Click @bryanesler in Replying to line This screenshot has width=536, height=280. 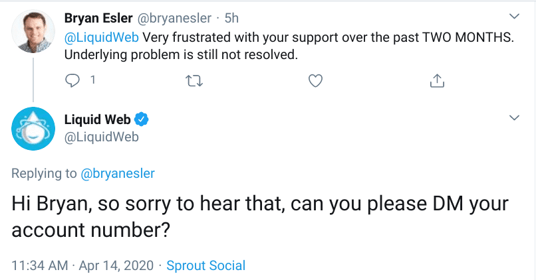pyautogui.click(x=117, y=174)
